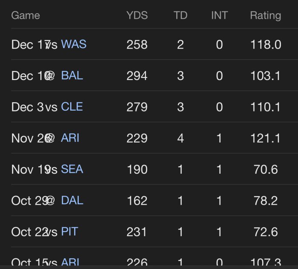Click the BAL opponent link
298x269 pixels.
click(x=72, y=76)
